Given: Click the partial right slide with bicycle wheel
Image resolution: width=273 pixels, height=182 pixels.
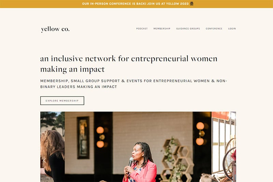Looking at the screenshot, I should coord(224,147).
